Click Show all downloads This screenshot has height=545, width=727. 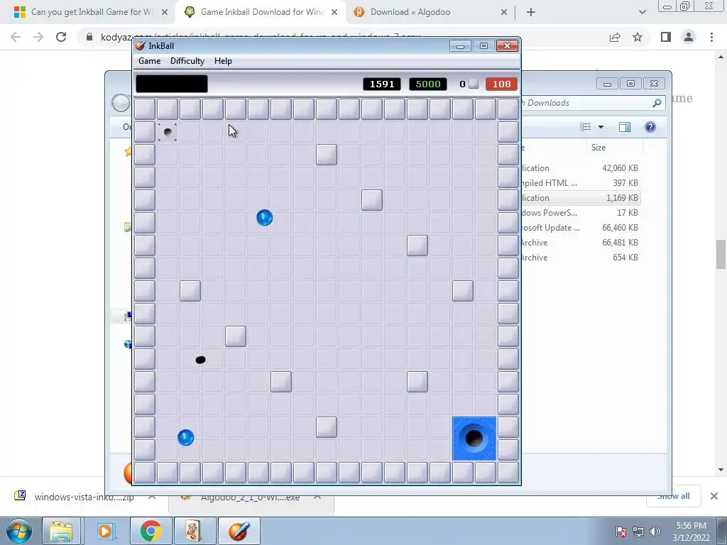673,497
